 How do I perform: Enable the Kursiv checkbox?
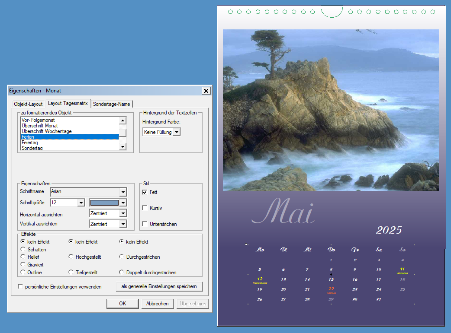(145, 208)
